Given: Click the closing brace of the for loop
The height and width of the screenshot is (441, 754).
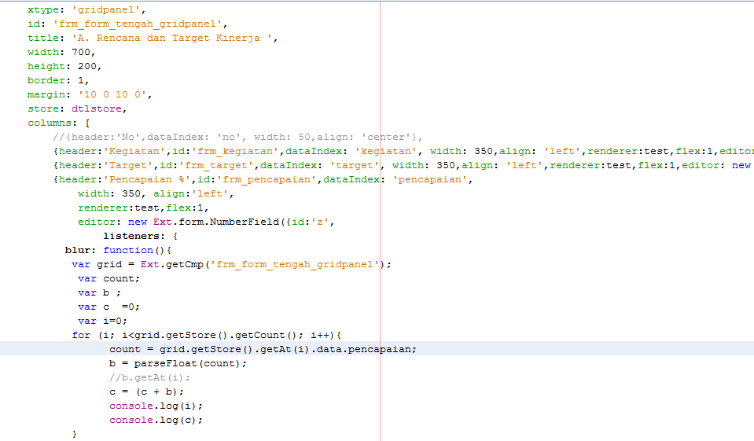Looking at the screenshot, I should click(75, 434).
